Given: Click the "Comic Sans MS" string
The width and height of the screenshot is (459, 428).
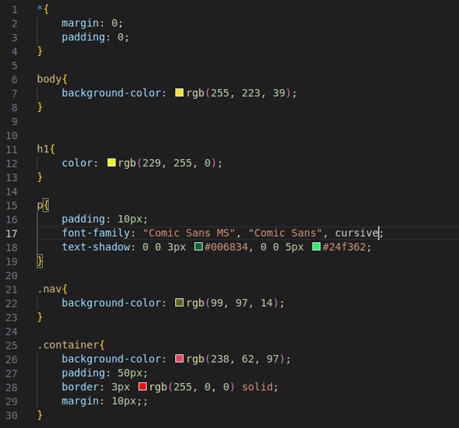Looking at the screenshot, I should [x=189, y=234].
